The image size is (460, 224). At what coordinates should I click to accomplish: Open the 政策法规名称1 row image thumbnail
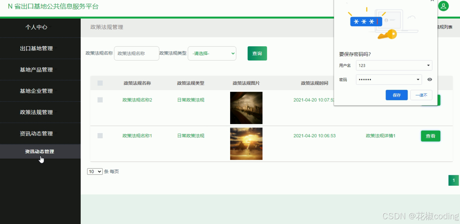coord(246,144)
